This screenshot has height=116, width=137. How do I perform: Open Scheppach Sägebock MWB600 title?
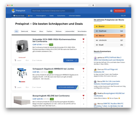tap(53, 69)
